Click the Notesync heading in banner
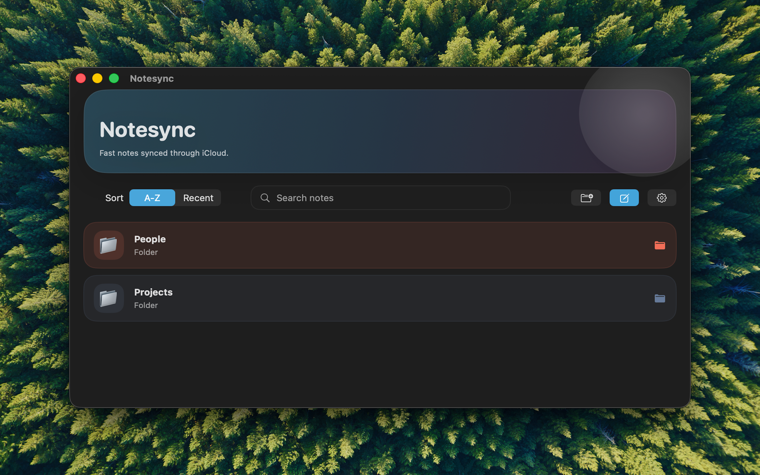The height and width of the screenshot is (475, 760). click(x=147, y=129)
